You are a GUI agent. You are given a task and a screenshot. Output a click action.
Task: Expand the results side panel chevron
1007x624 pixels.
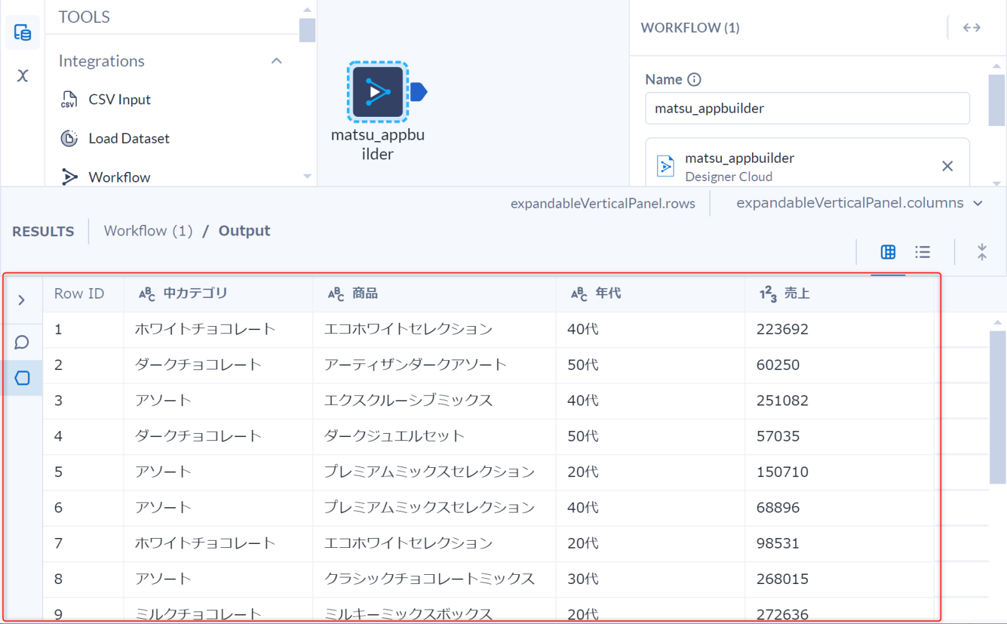[x=22, y=300]
